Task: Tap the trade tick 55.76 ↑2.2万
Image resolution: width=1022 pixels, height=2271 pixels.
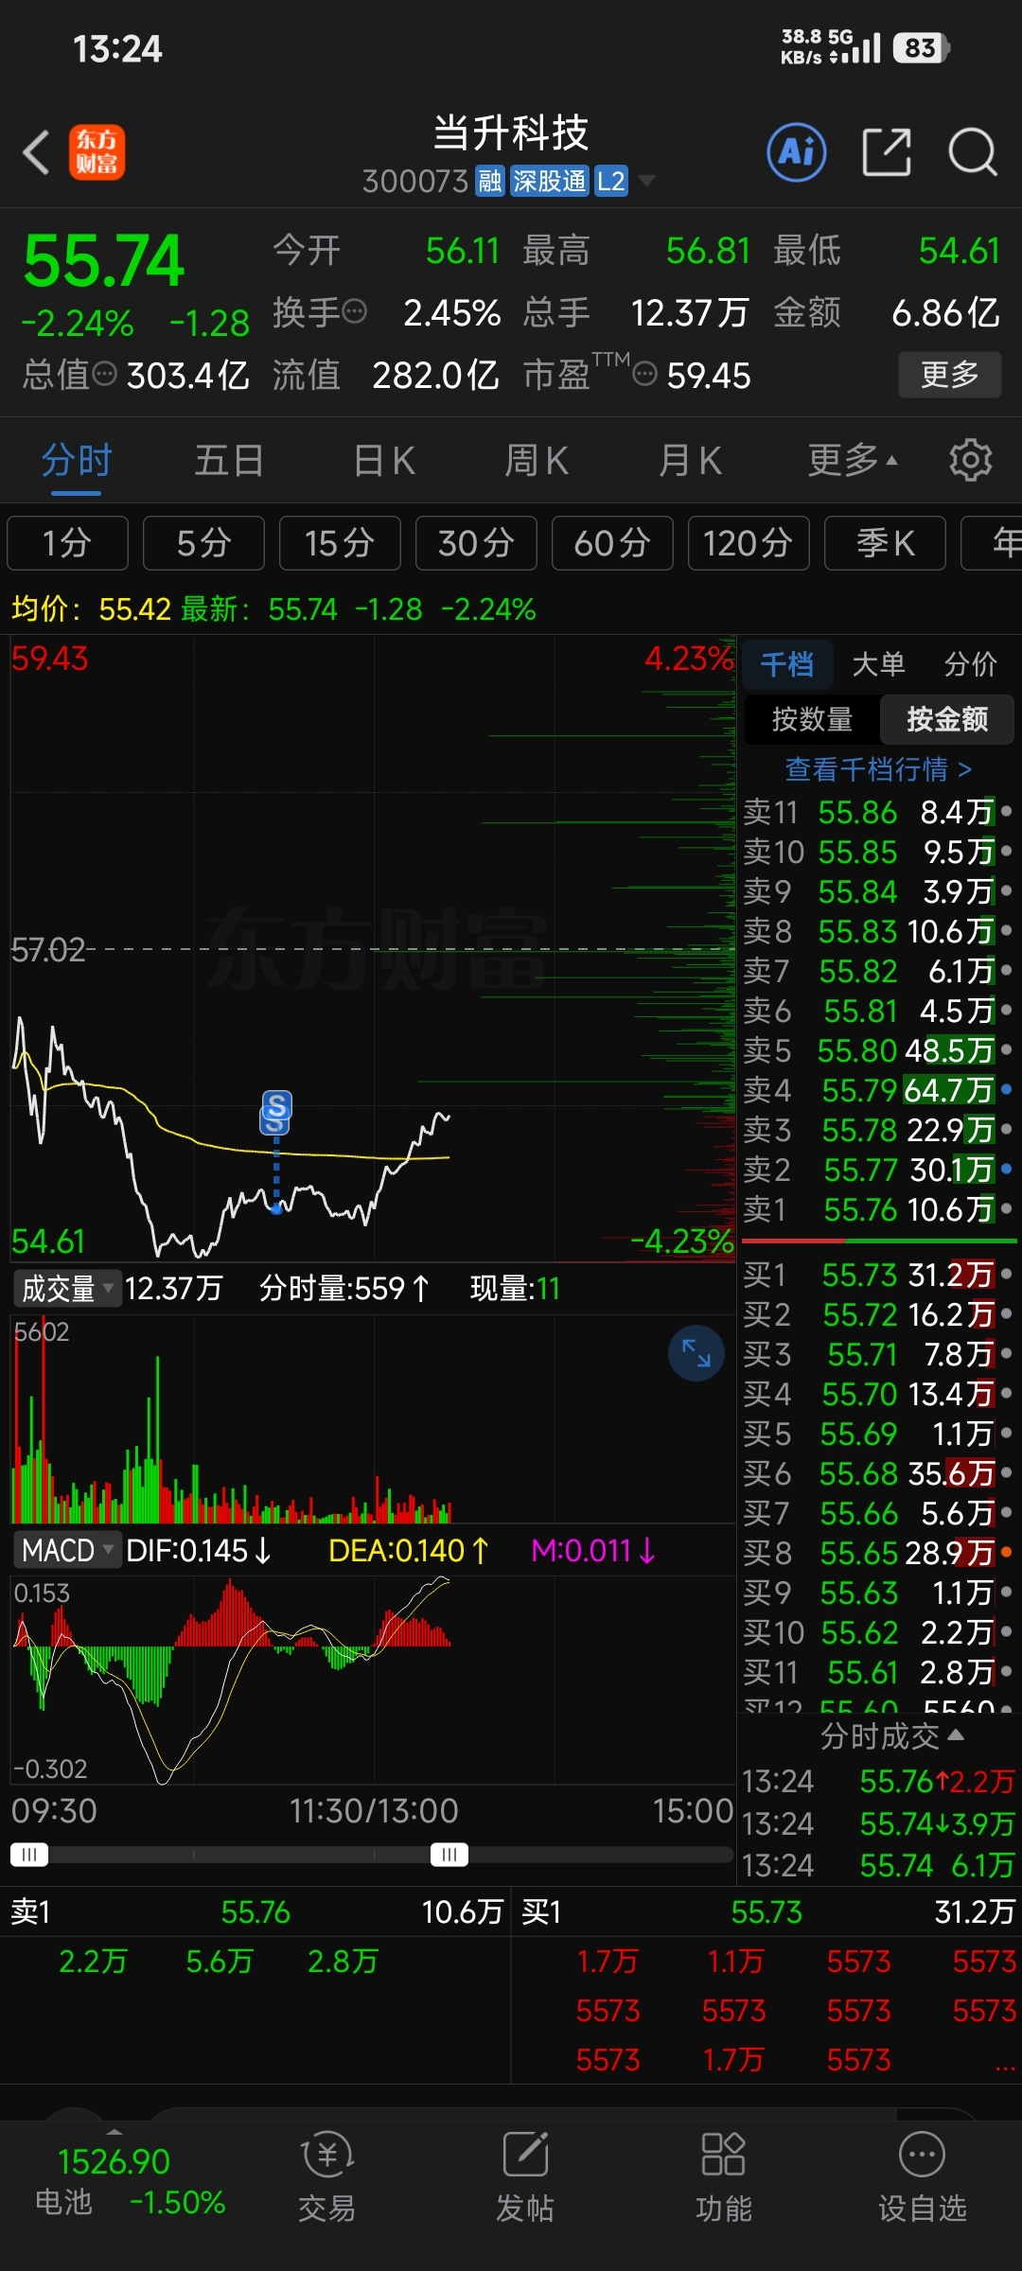Action: coord(878,1782)
